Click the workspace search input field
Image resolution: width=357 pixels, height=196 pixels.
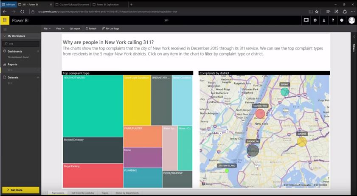point(21,44)
